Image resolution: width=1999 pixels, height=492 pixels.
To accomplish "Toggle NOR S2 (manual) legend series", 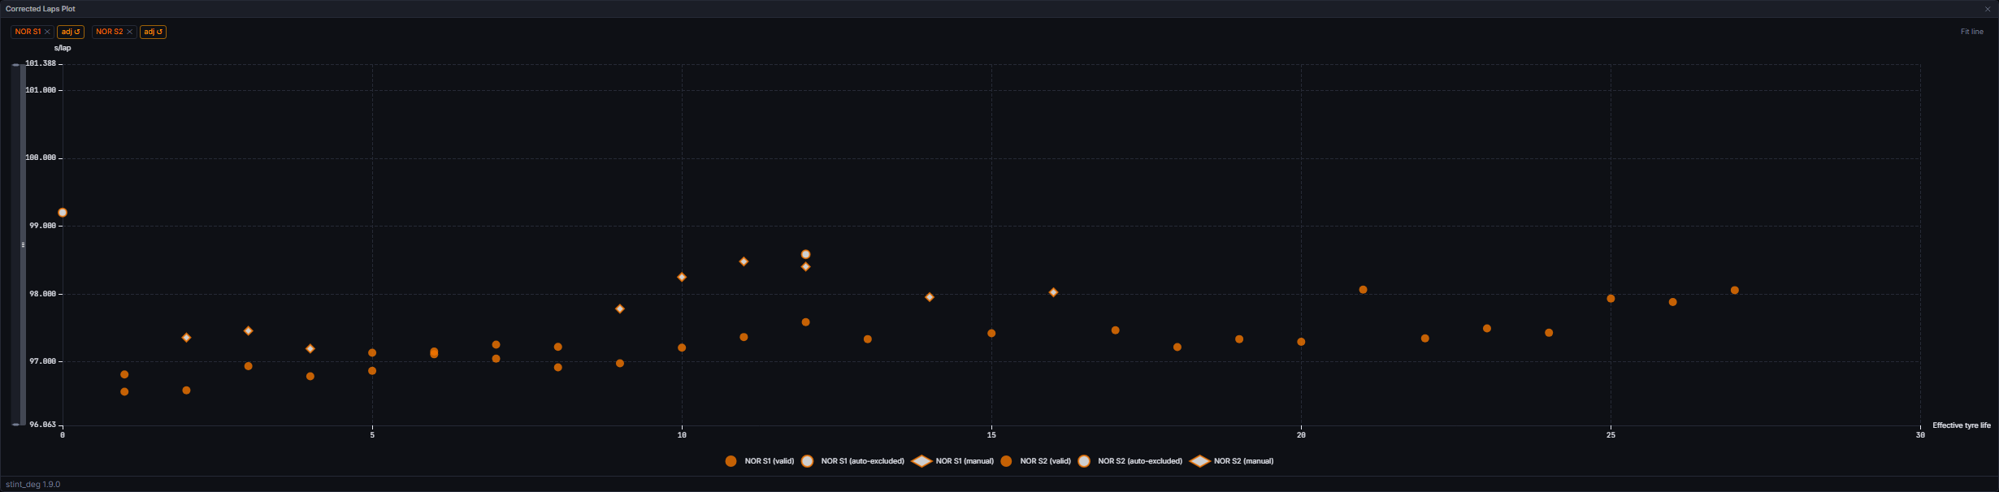I will click(1231, 461).
